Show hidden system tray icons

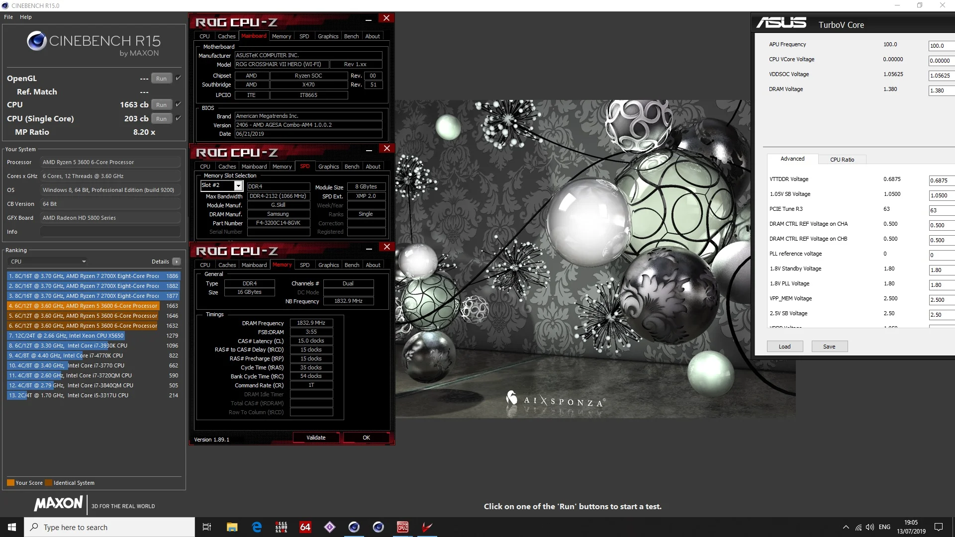[846, 527]
